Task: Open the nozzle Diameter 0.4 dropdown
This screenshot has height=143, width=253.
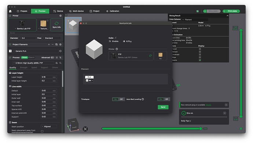Action: pyautogui.click(x=27, y=38)
